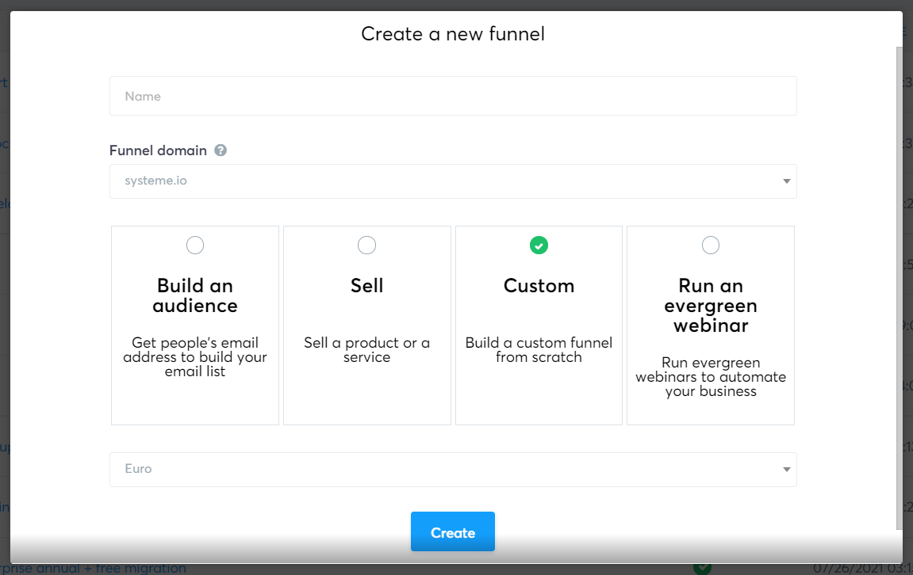This screenshot has height=575, width=913.
Task: Click the Build an audience card
Action: coord(195,325)
